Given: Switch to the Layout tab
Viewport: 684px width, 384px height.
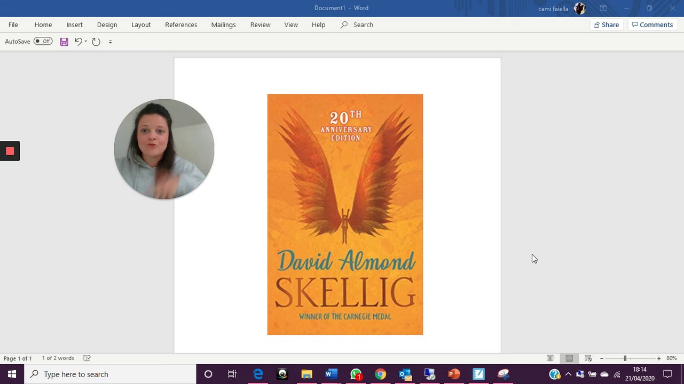Looking at the screenshot, I should [x=141, y=25].
